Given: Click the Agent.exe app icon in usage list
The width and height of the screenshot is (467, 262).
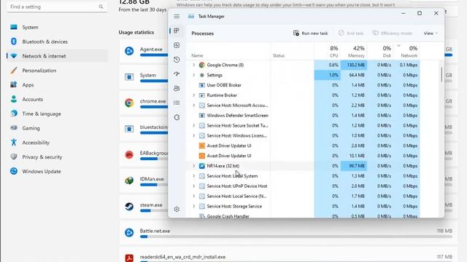Looking at the screenshot, I should click(x=129, y=51).
